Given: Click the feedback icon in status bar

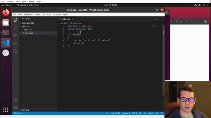Looking at the screenshot, I should coord(157,113).
